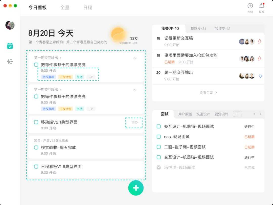Click 工作计划 tag in first card
The height and width of the screenshot is (205, 273).
(65, 77)
